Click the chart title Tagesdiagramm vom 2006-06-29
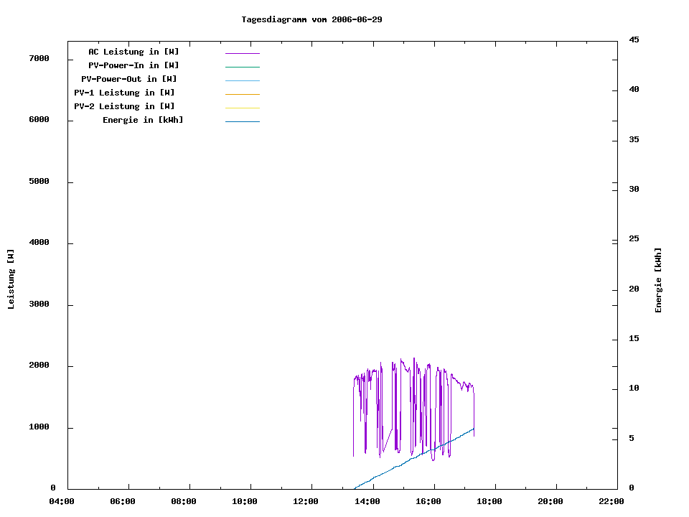689x517 pixels. 311,19
